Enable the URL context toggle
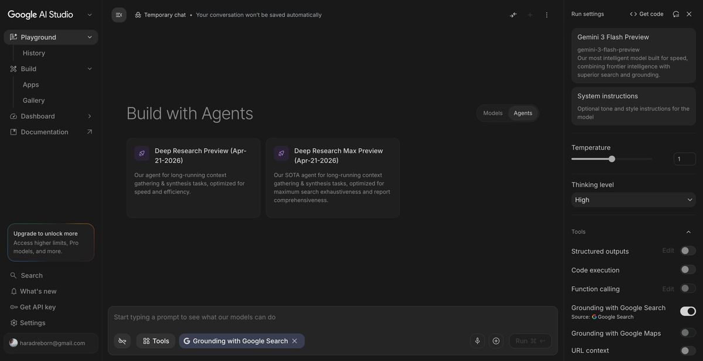Viewport: 703px width, 361px height. click(x=688, y=350)
